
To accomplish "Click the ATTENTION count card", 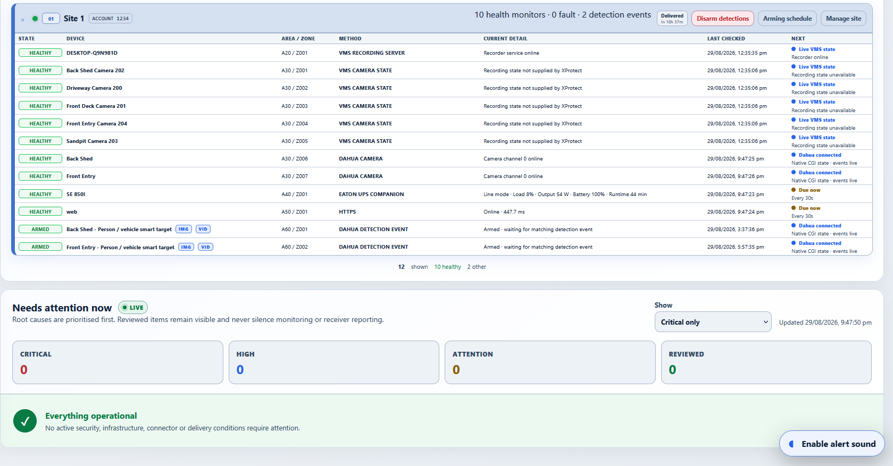I will (x=550, y=362).
